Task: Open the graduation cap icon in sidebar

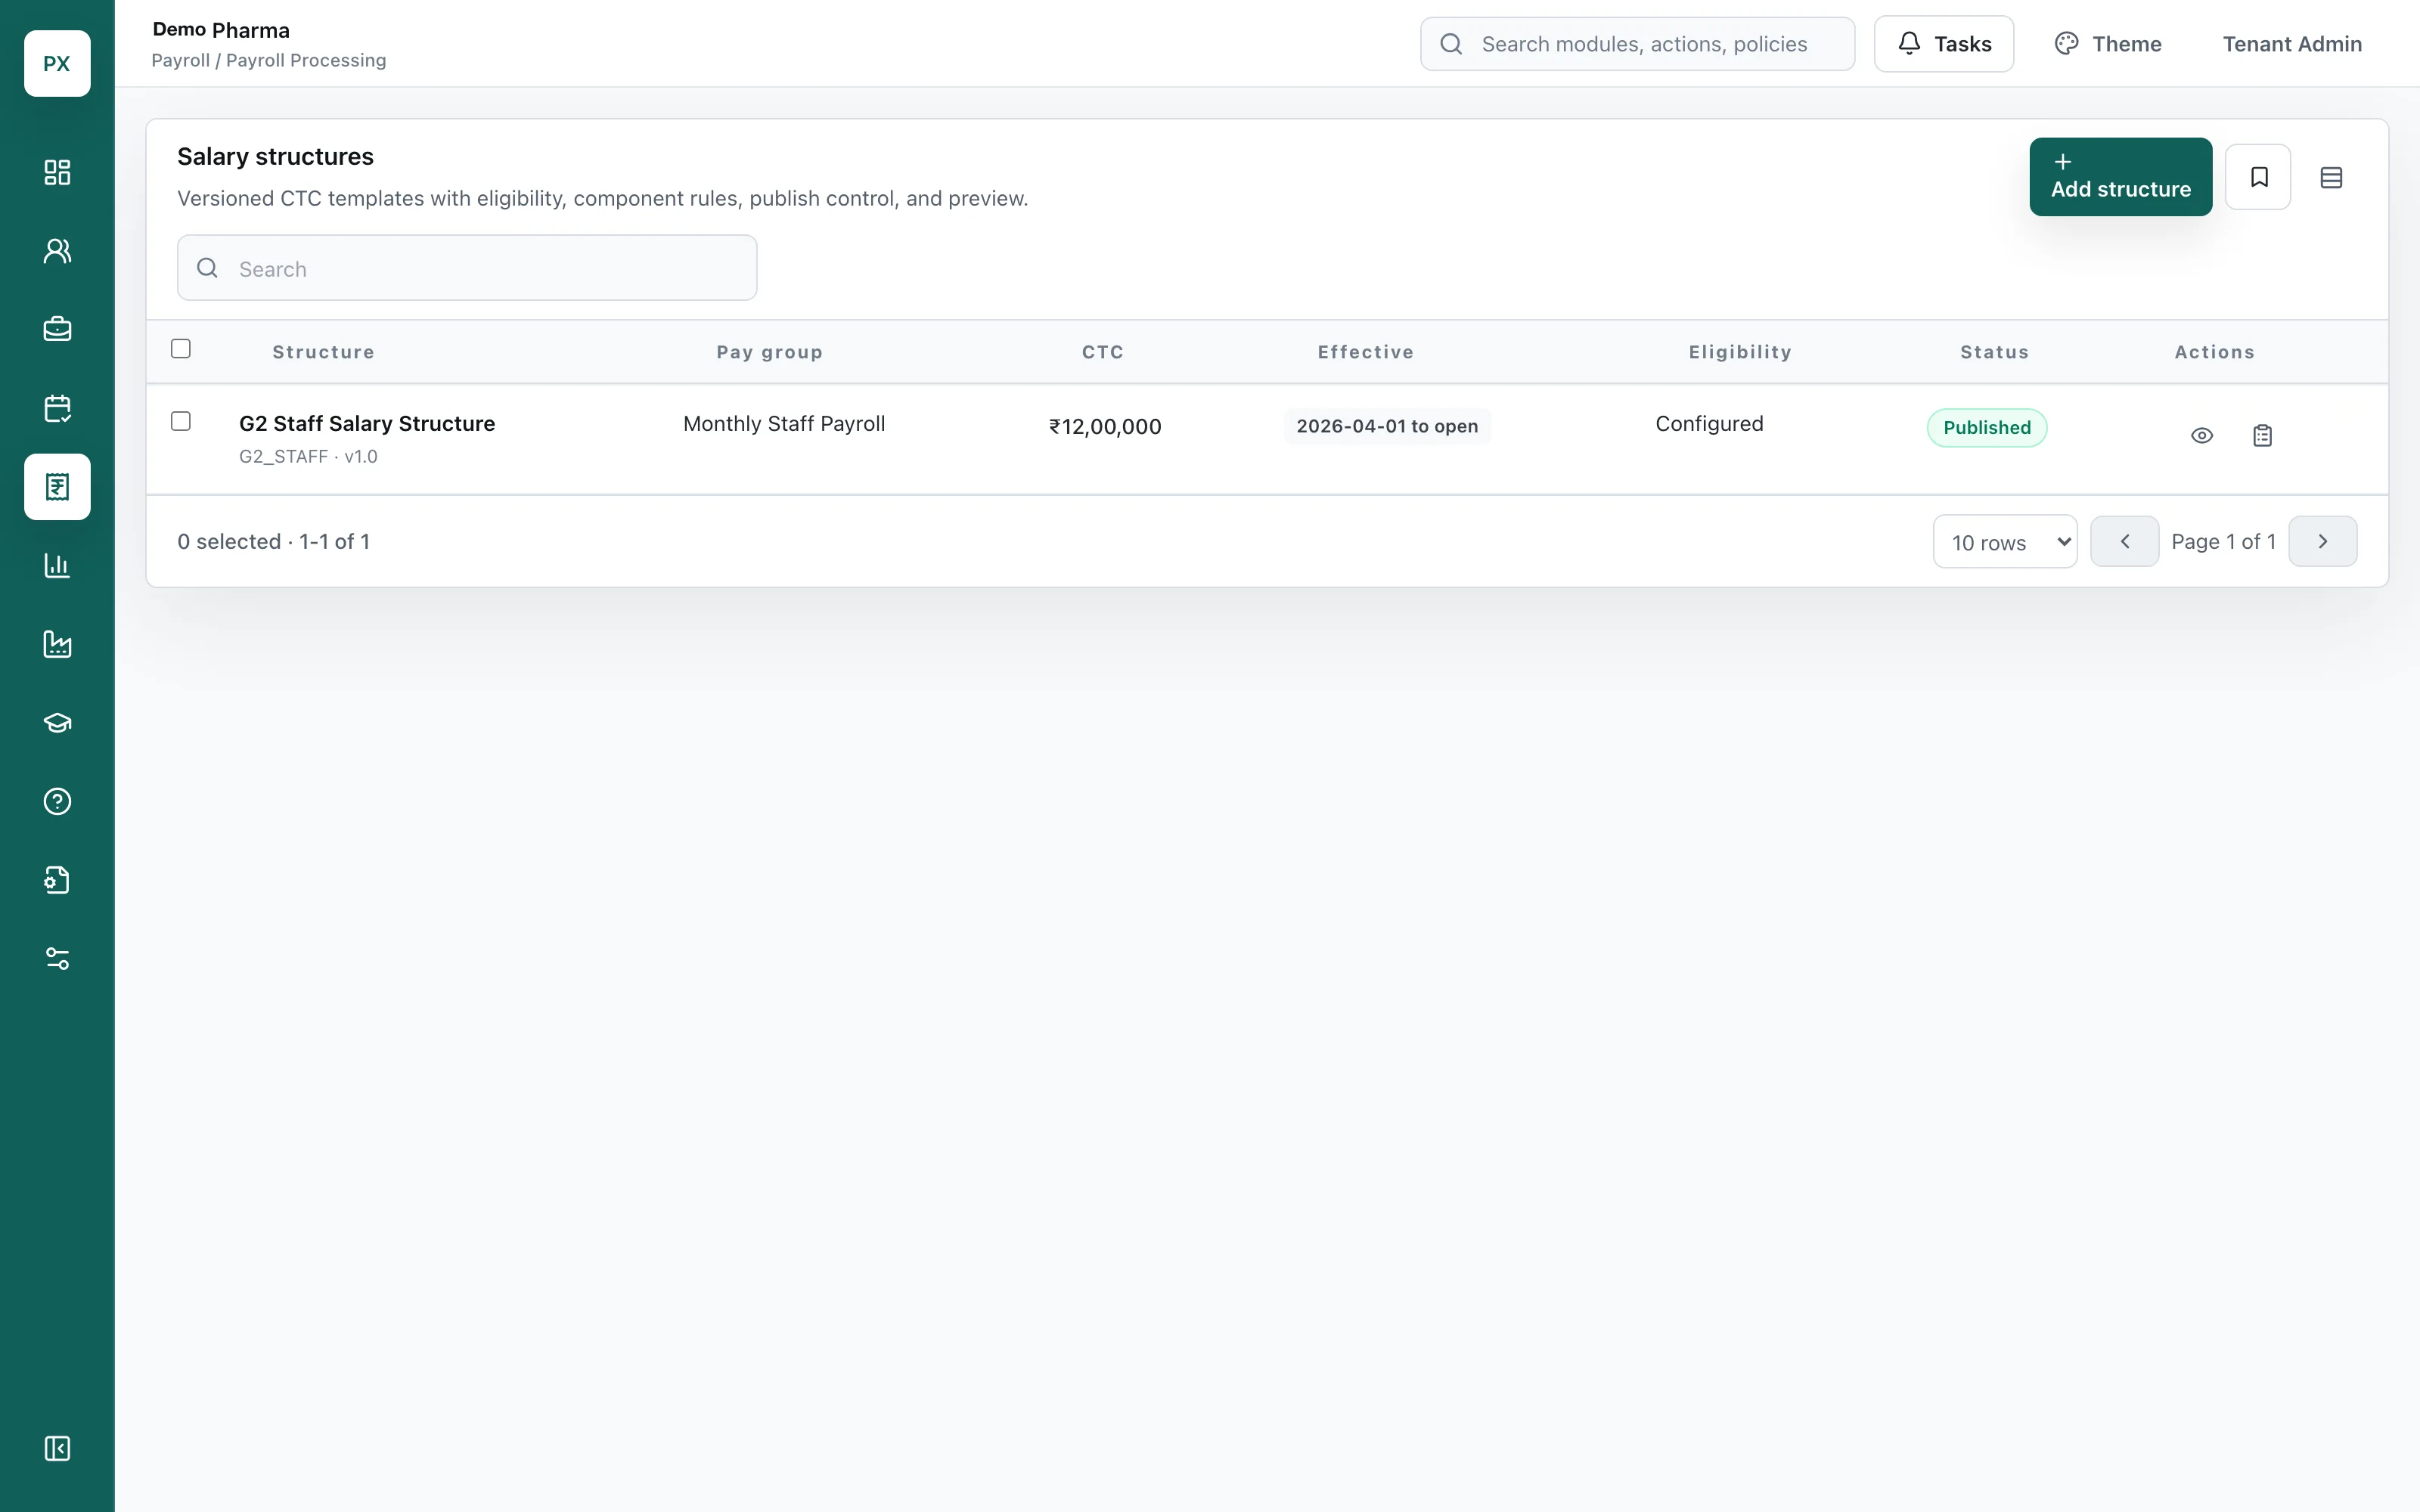Action: [57, 723]
